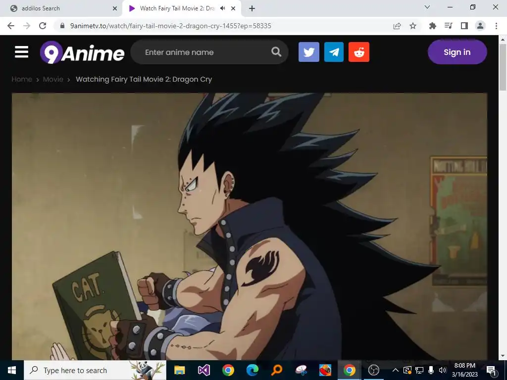Open the Extensions puzzle icon
The width and height of the screenshot is (507, 380).
pyautogui.click(x=432, y=26)
